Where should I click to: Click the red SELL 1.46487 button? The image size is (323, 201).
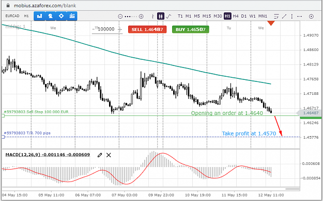(147, 29)
